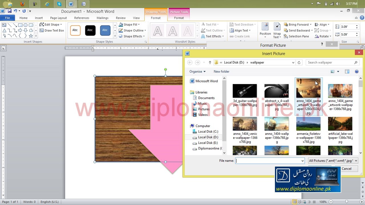Image resolution: width=365 pixels, height=205 pixels.
Task: Open the Position layout icon
Action: click(265, 27)
